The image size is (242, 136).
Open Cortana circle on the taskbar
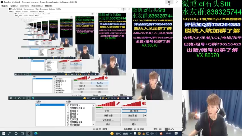16,134
